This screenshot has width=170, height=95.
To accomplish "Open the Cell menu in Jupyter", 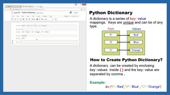I will [x=33, y=16].
